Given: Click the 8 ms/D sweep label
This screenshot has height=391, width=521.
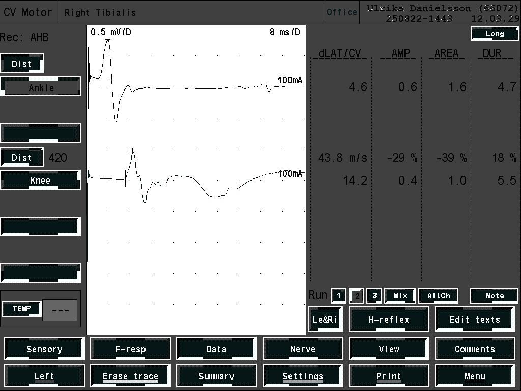Looking at the screenshot, I should coord(285,32).
